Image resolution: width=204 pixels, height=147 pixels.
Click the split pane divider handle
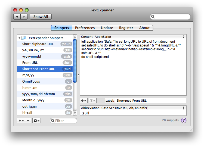(x=78, y=75)
